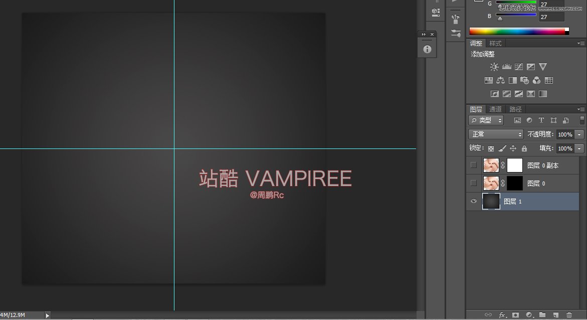Click the B value field showing 27
587x320 pixels.
(x=551, y=17)
